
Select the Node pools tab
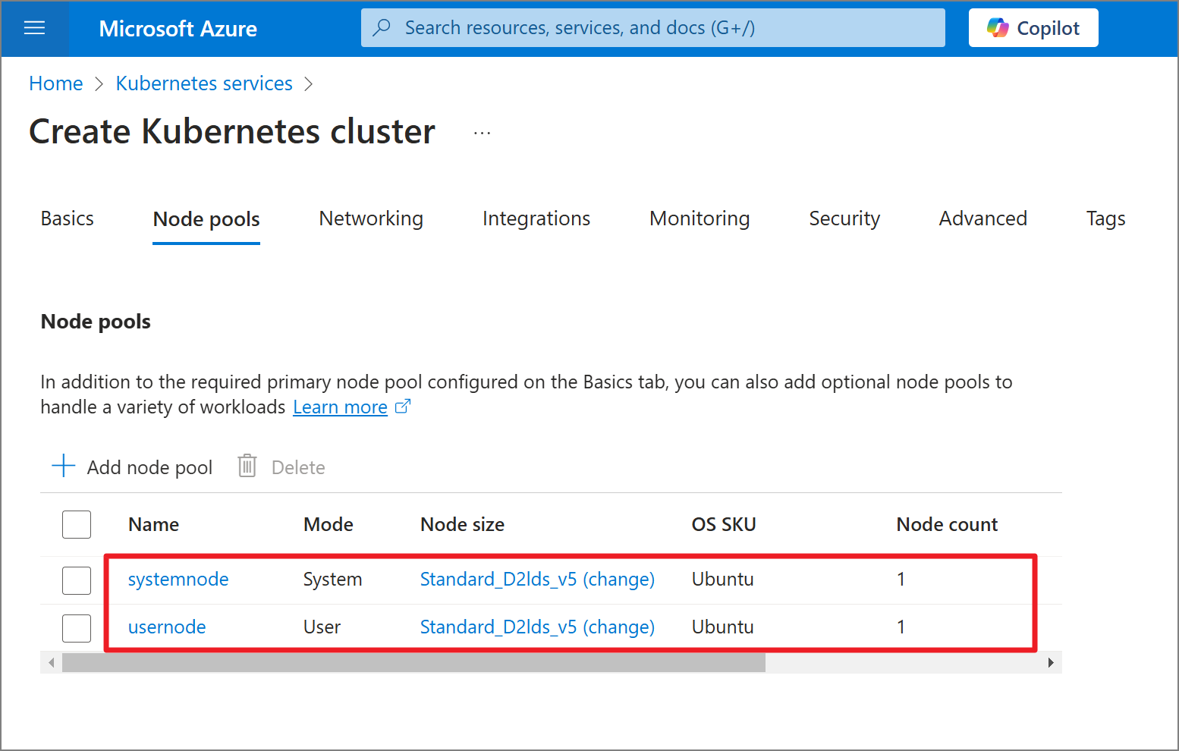point(206,219)
